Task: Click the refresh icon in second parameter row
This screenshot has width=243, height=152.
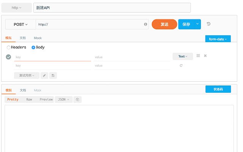Action: click(181, 66)
